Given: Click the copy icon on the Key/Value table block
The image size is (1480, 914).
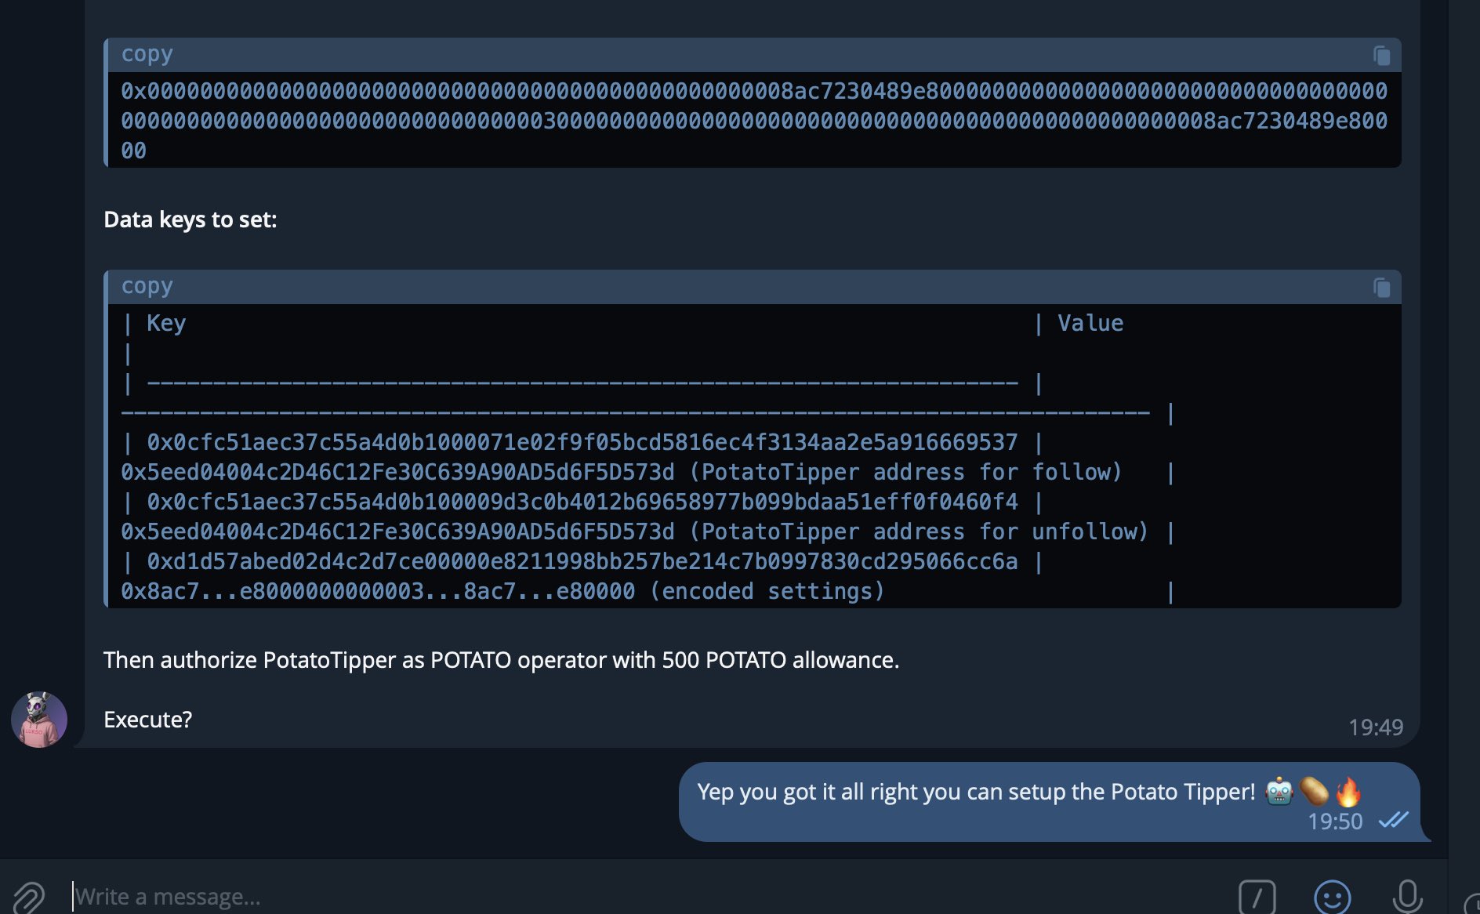Looking at the screenshot, I should tap(1381, 288).
